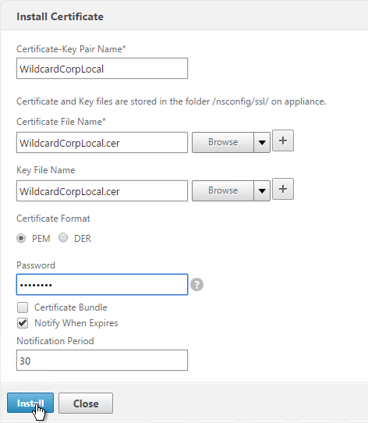The image size is (368, 423).
Task: Expand the Key File Browse dropdown arrow
Action: [262, 190]
